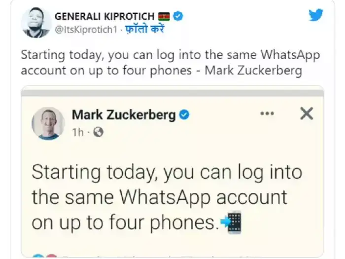
Task: Click the verified badge beside Mark Zuckerberg
Action: 184,115
